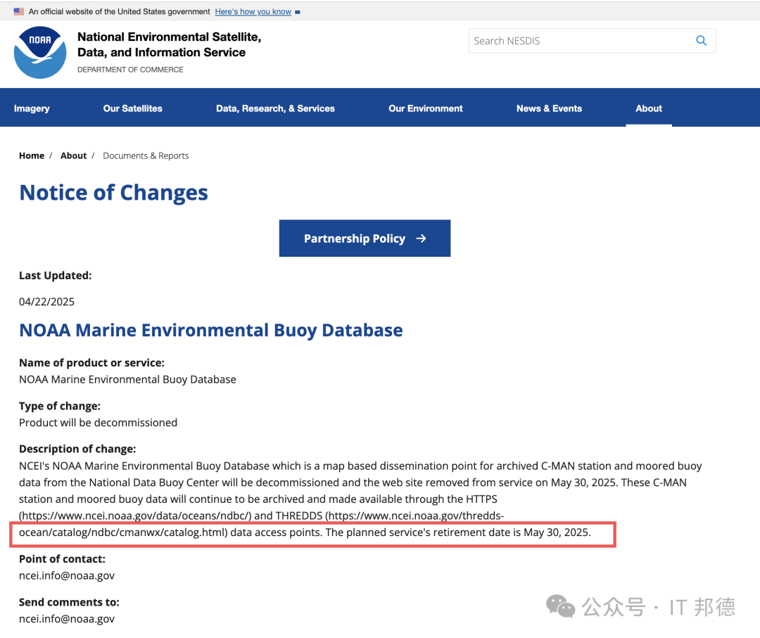Screen dimensions: 760x638
Task: Open the Our Satellites menu
Action: pos(133,108)
